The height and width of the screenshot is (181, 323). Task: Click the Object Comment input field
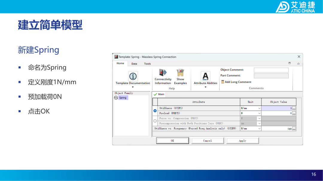[x=271, y=70]
